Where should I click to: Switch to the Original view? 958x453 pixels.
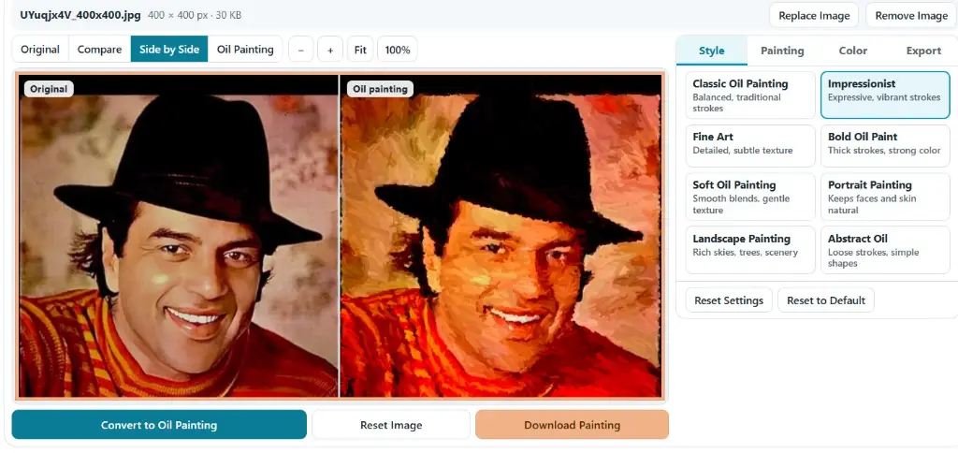click(40, 50)
